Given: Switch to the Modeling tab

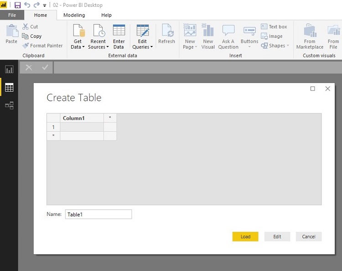Looking at the screenshot, I should point(74,15).
